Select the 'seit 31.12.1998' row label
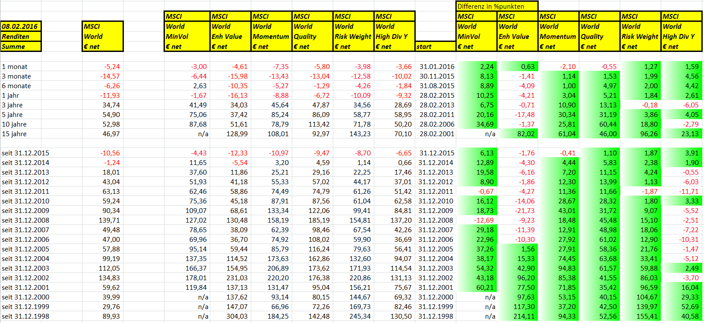 (26, 316)
